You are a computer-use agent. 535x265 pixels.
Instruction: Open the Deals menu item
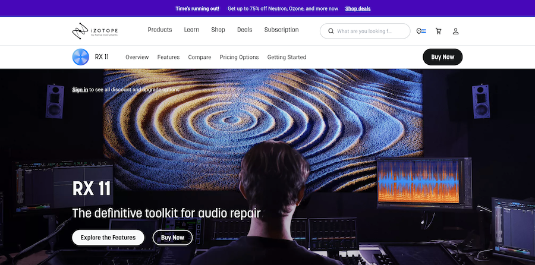245,30
